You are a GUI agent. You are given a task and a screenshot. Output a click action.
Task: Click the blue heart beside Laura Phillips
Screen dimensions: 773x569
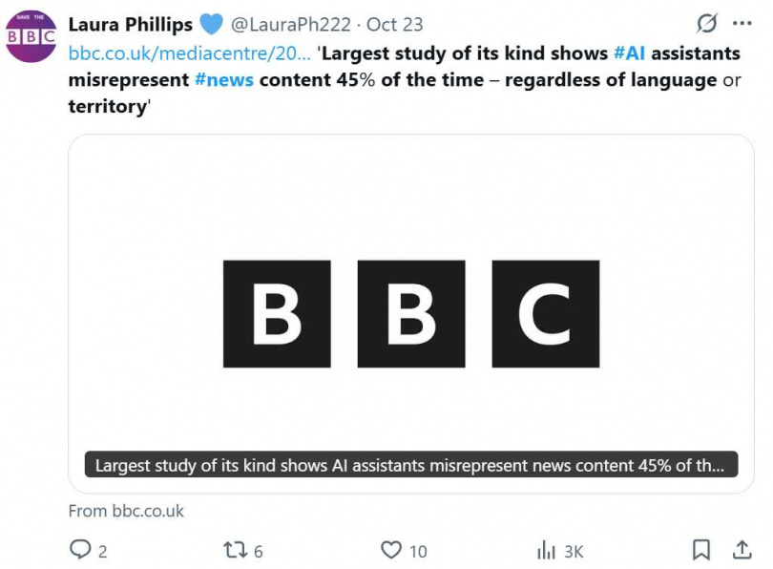(211, 24)
